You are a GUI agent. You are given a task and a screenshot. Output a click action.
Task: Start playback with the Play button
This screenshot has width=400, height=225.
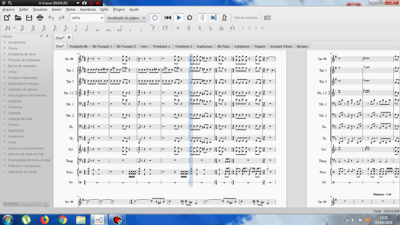click(x=179, y=18)
